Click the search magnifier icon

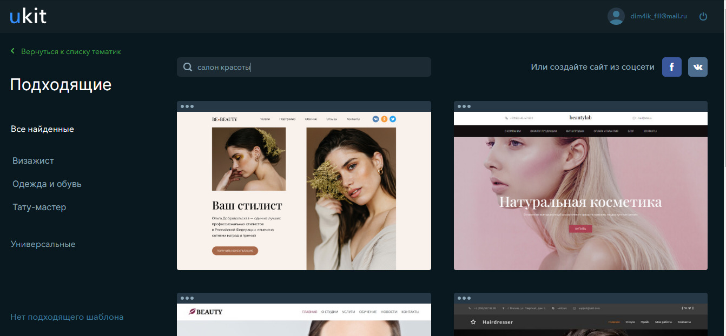pos(188,68)
